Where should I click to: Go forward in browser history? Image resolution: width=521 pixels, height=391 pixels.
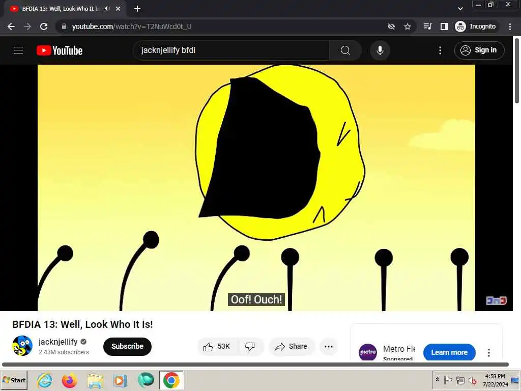27,26
